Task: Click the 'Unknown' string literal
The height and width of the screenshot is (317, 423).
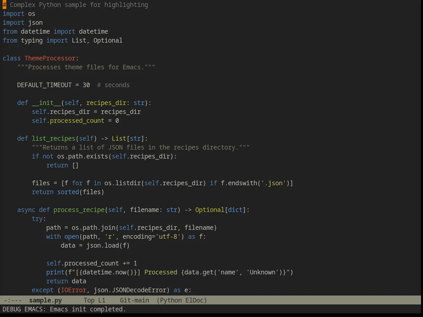Action: click(262, 272)
